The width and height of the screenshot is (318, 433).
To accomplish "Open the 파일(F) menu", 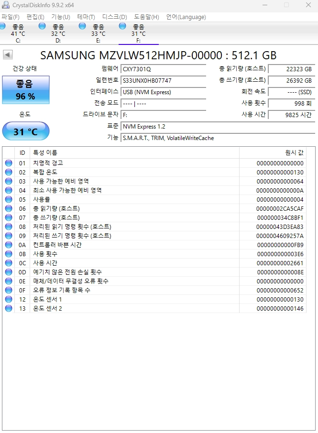I will [x=10, y=17].
